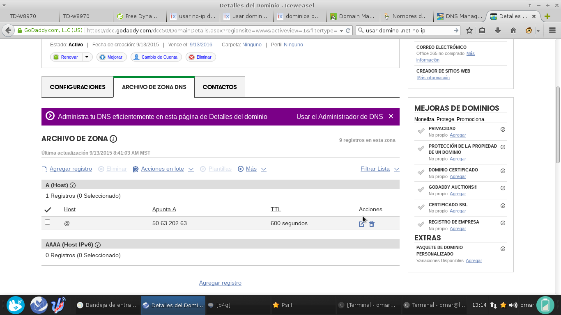This screenshot has height=315, width=561.
Task: Click the search box with 'usar domino .net no-ip'
Action: point(409,30)
